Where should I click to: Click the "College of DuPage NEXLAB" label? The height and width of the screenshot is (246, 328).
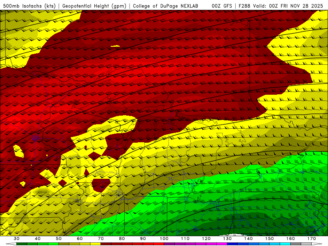165,6
